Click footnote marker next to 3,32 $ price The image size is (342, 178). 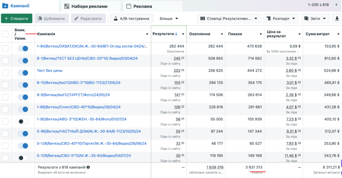(x=300, y=58)
